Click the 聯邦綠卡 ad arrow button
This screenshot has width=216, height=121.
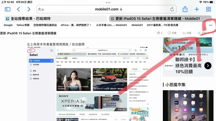click(208, 66)
